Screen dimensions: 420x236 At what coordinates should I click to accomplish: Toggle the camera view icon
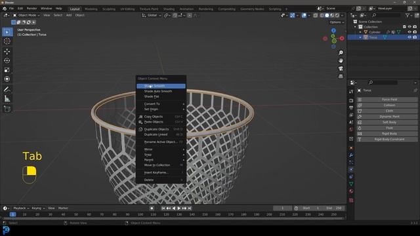point(341,68)
